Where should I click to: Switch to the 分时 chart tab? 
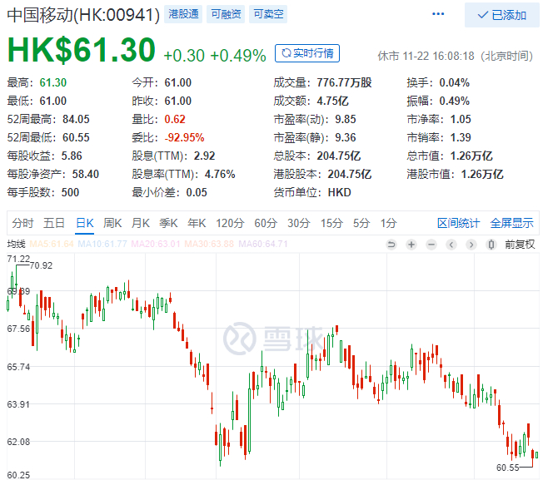22,223
